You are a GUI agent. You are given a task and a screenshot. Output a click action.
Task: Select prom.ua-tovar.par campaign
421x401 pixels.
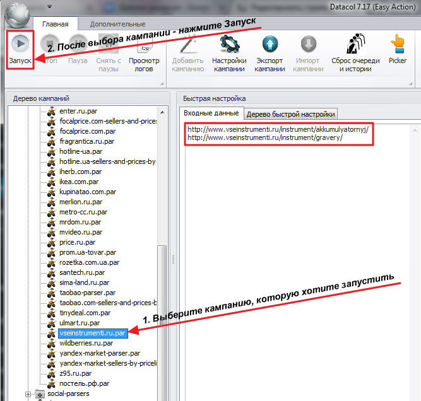[88, 252]
